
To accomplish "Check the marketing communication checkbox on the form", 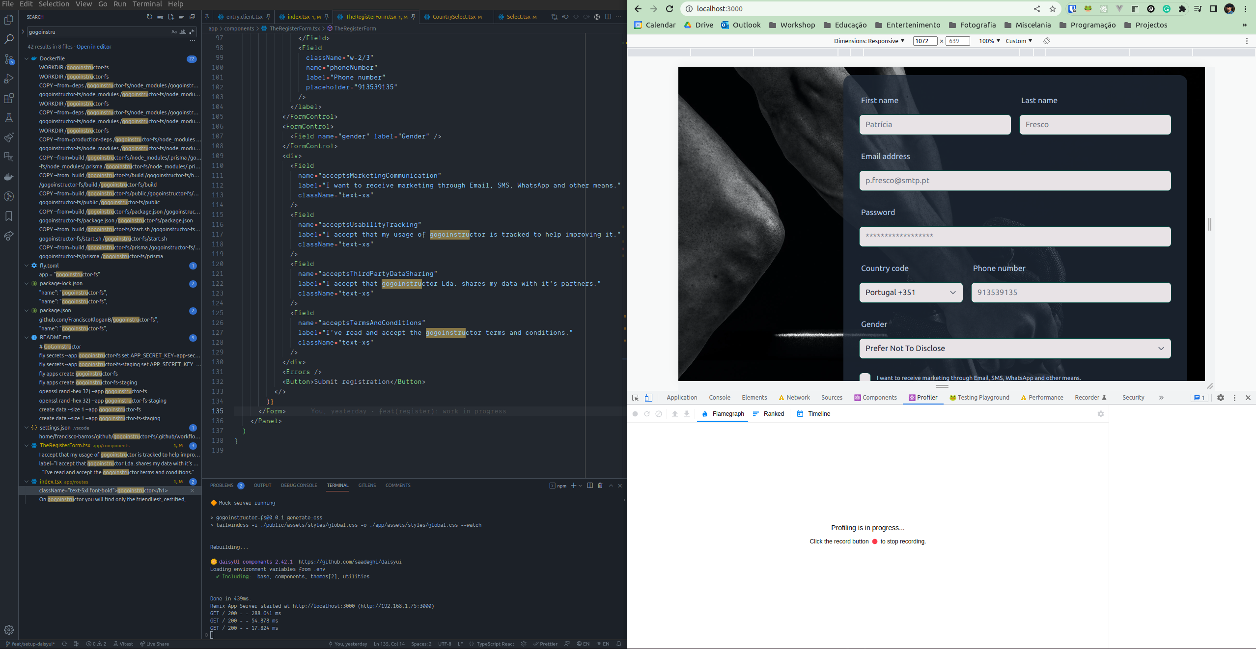I will pyautogui.click(x=865, y=378).
